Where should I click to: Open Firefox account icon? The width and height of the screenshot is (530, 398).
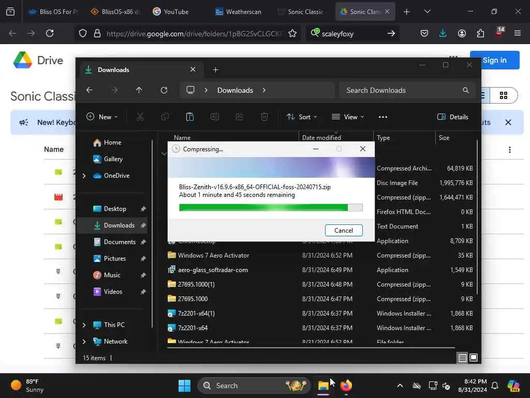point(462,33)
